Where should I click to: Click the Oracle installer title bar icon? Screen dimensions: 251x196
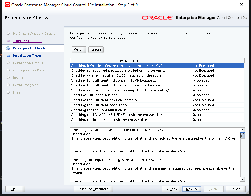[7, 5]
